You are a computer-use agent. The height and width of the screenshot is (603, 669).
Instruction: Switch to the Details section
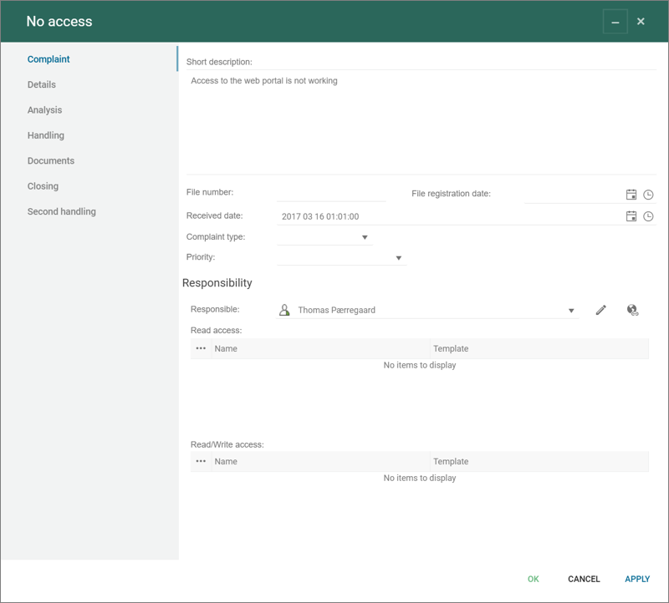click(42, 84)
